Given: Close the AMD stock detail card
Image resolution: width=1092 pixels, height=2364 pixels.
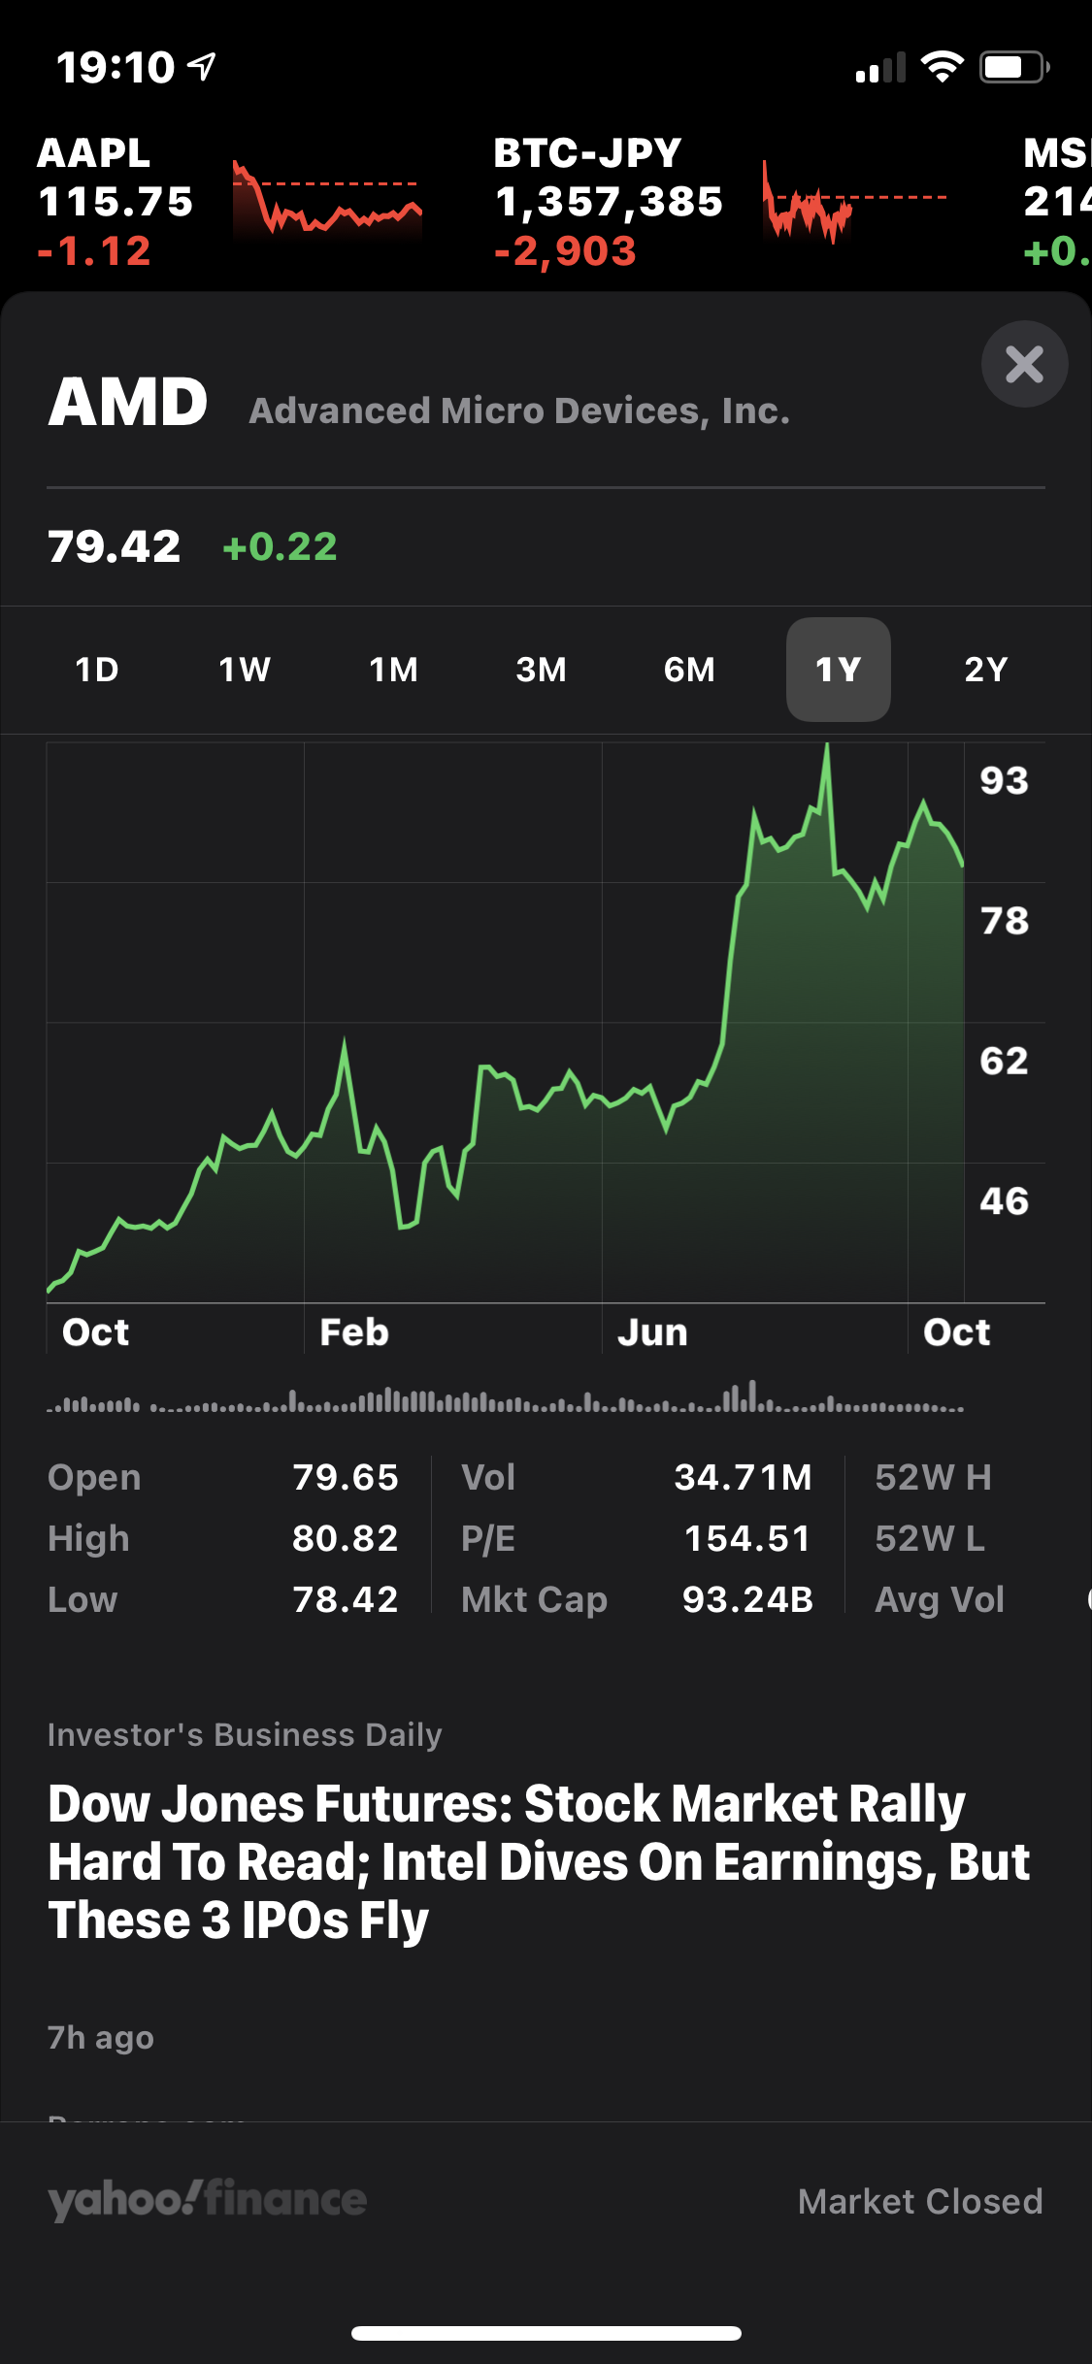Looking at the screenshot, I should [1024, 364].
